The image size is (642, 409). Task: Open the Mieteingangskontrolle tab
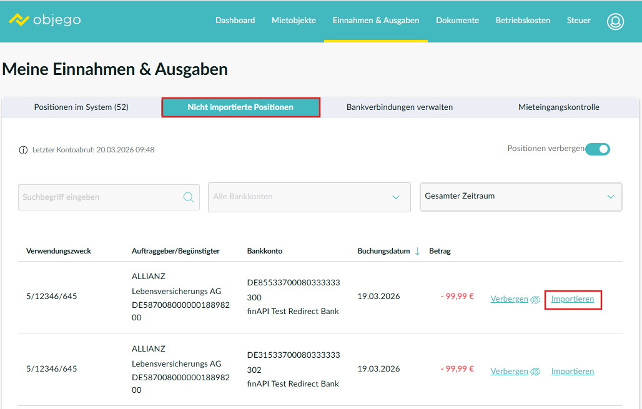pyautogui.click(x=558, y=107)
